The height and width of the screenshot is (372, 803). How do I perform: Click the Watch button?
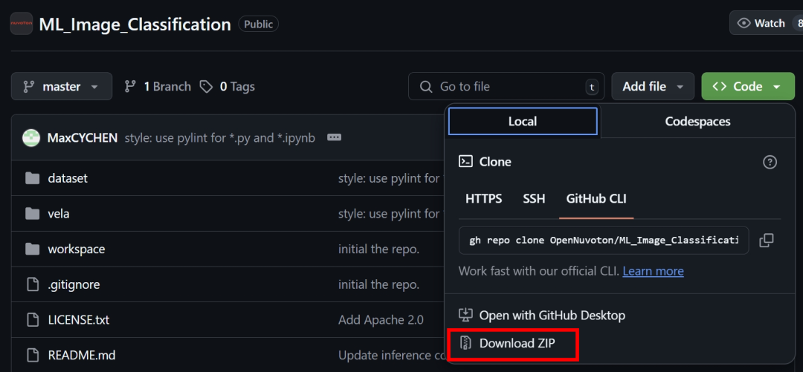click(763, 24)
